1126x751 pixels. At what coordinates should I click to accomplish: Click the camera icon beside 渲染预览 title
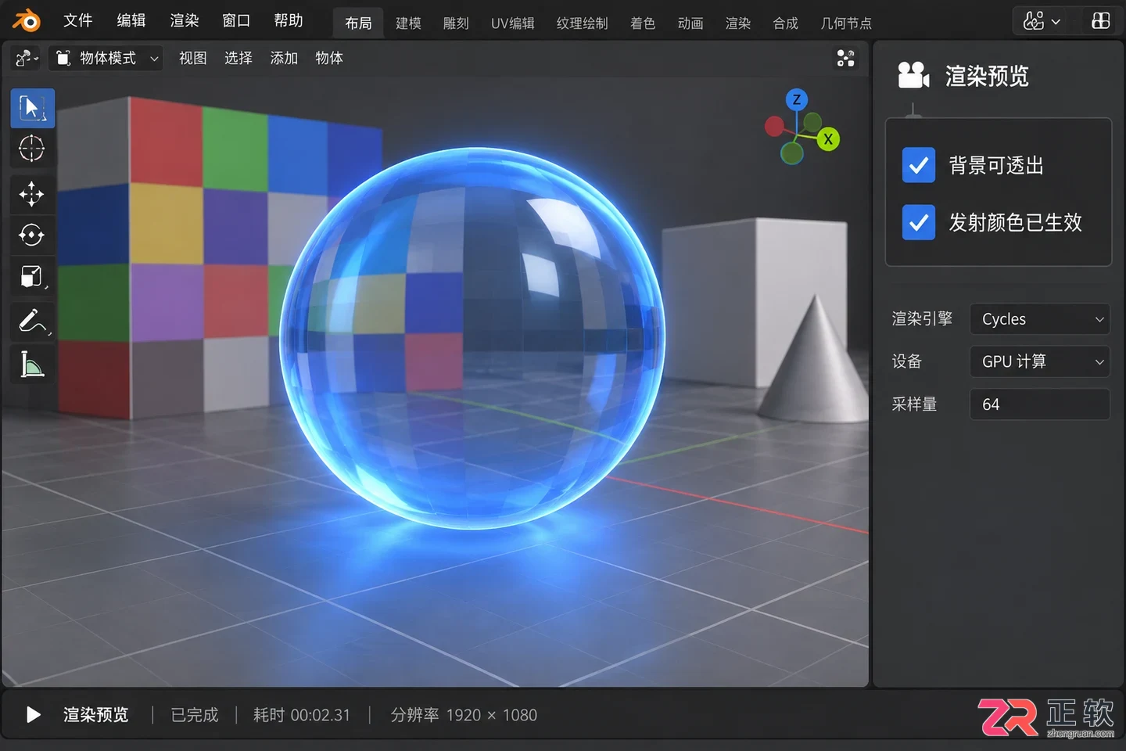coord(913,75)
